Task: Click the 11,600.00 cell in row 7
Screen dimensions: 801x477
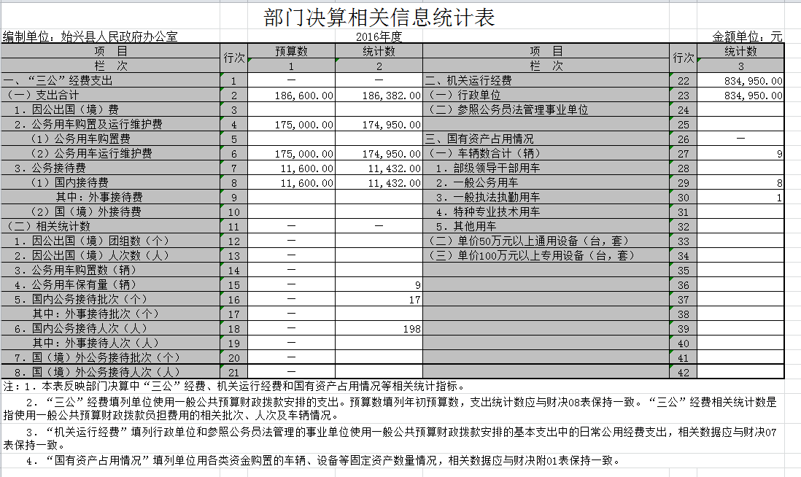Action: tap(291, 168)
